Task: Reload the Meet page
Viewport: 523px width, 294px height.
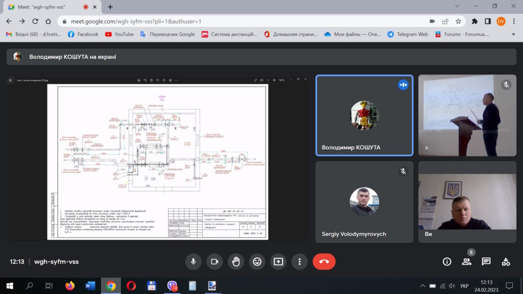Action: (x=35, y=21)
